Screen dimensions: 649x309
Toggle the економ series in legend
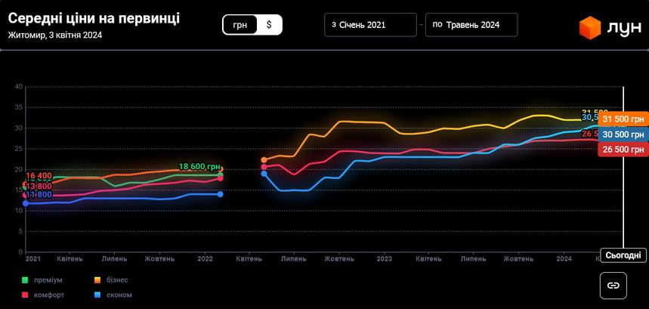(119, 295)
